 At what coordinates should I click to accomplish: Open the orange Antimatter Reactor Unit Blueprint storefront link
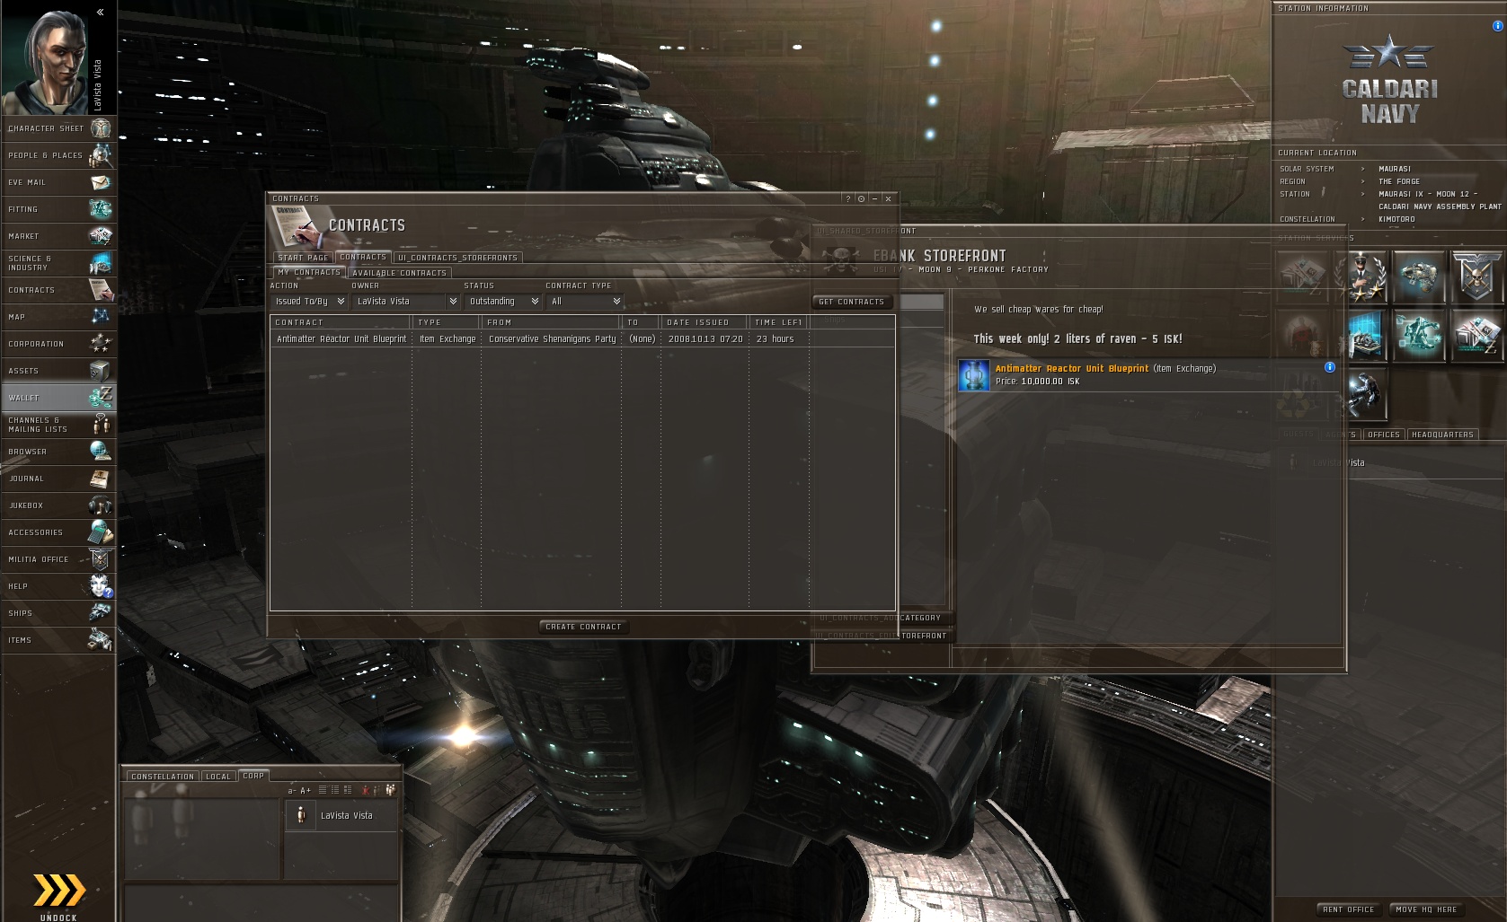(x=1072, y=369)
